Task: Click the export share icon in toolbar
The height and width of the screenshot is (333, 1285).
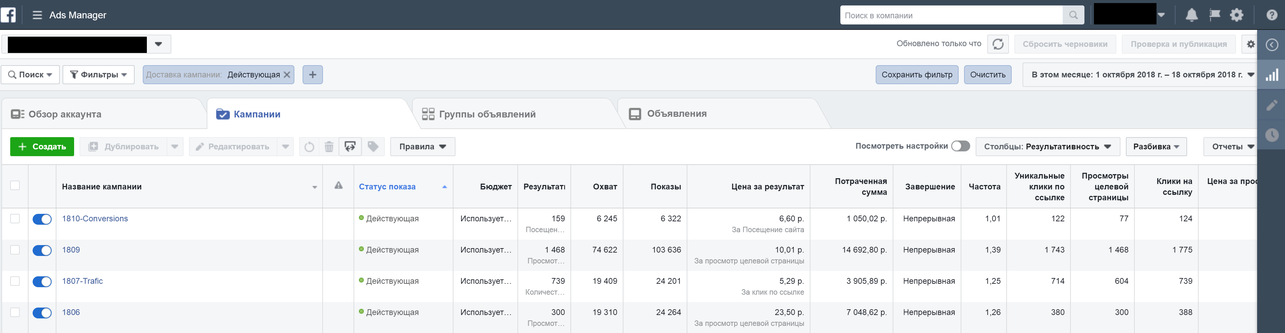Action: (x=350, y=147)
